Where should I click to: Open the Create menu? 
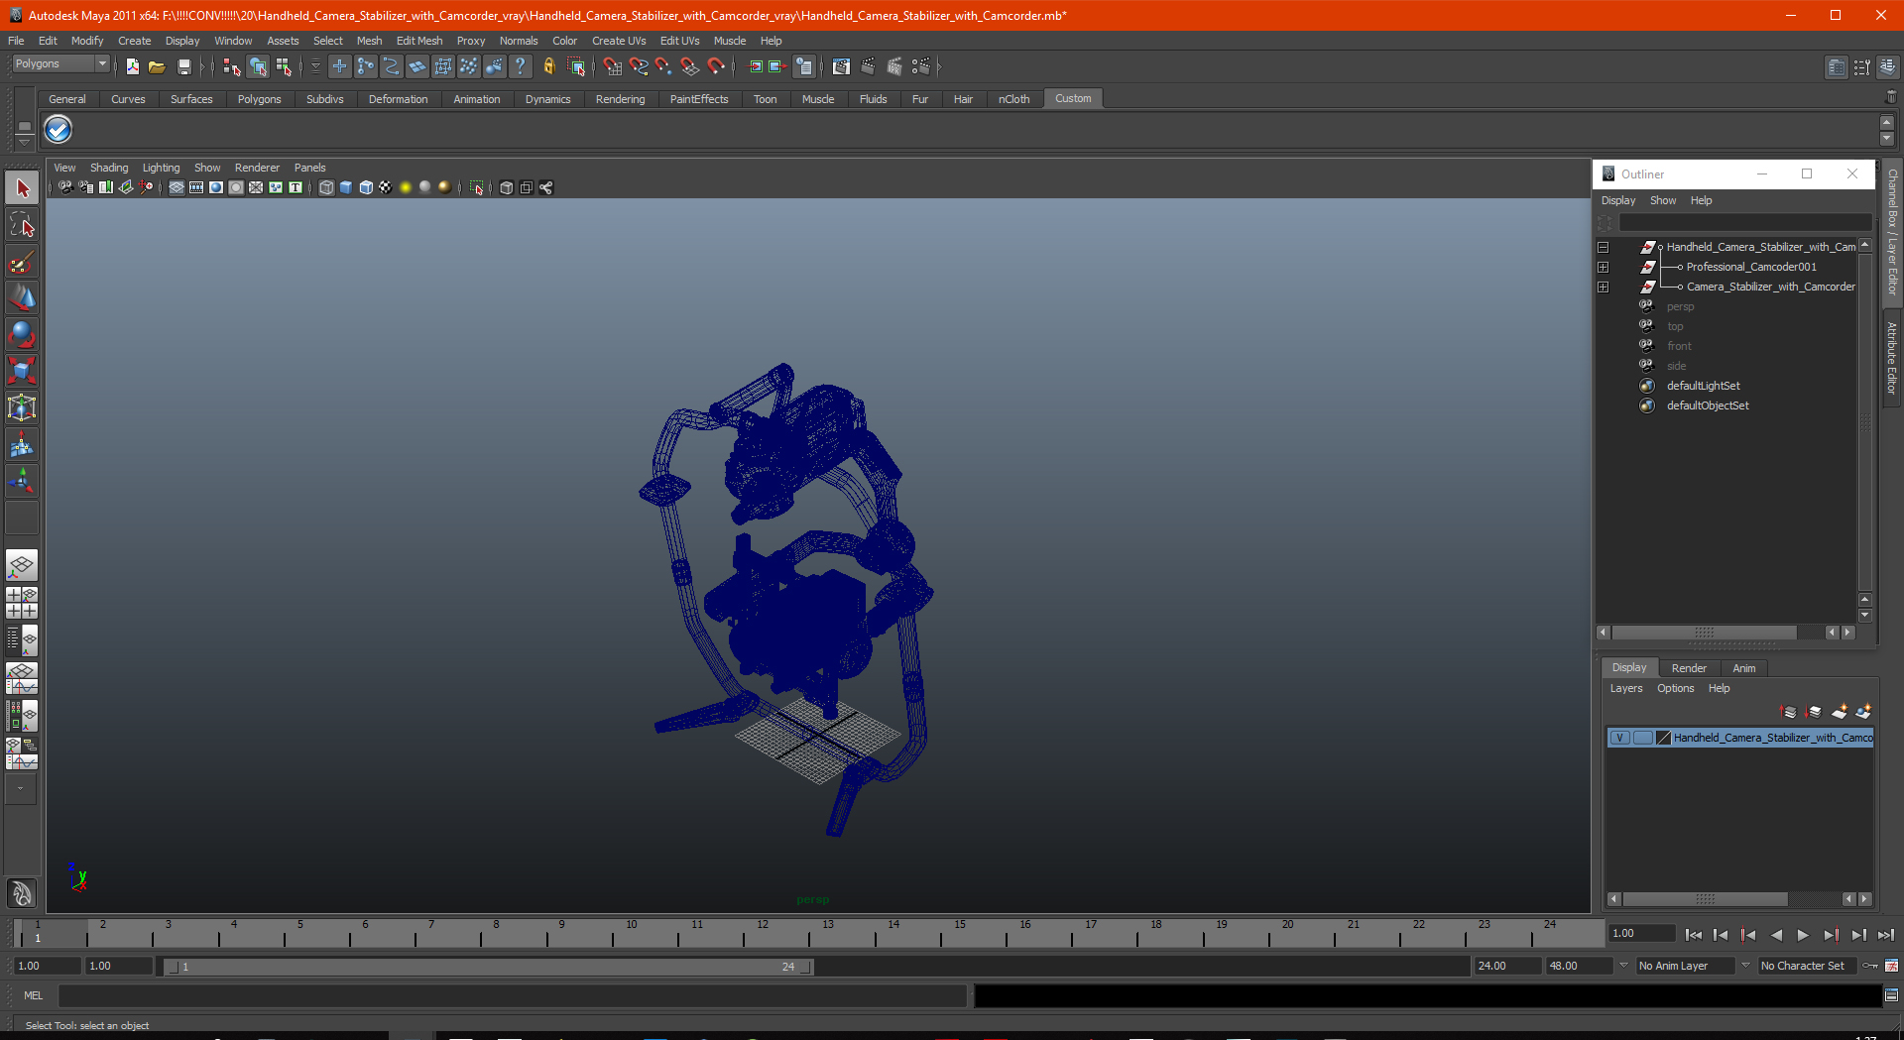point(134,41)
